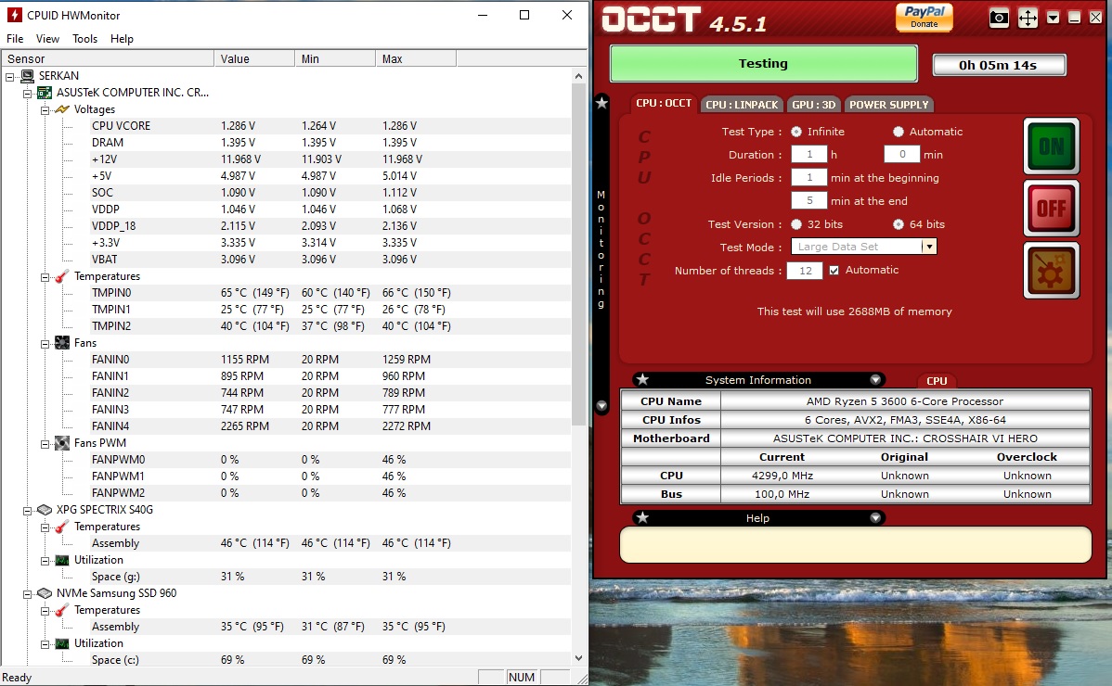Stop the test with the red OFF button
The width and height of the screenshot is (1112, 686).
[x=1051, y=209]
